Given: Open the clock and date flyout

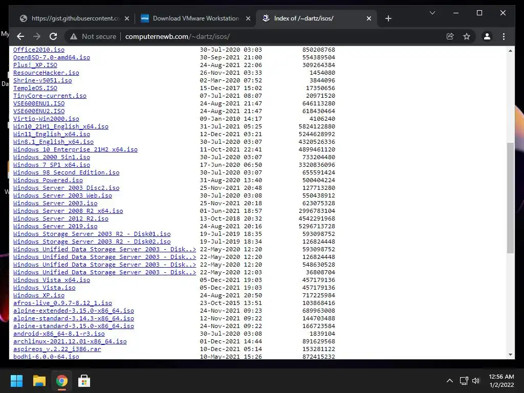Looking at the screenshot, I should tap(501, 381).
